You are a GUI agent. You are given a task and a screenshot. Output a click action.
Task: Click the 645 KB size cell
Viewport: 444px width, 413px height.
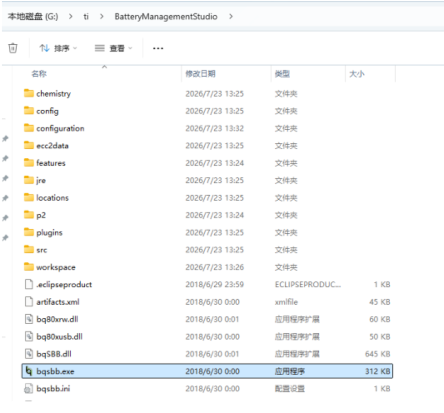377,354
